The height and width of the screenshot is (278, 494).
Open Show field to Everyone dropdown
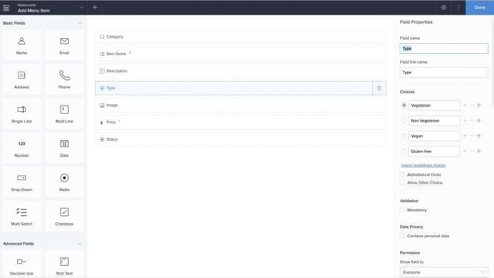coord(444,272)
